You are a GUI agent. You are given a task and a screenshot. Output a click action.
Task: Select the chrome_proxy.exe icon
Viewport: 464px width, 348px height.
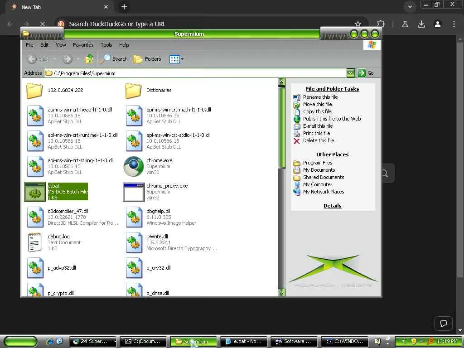134,192
